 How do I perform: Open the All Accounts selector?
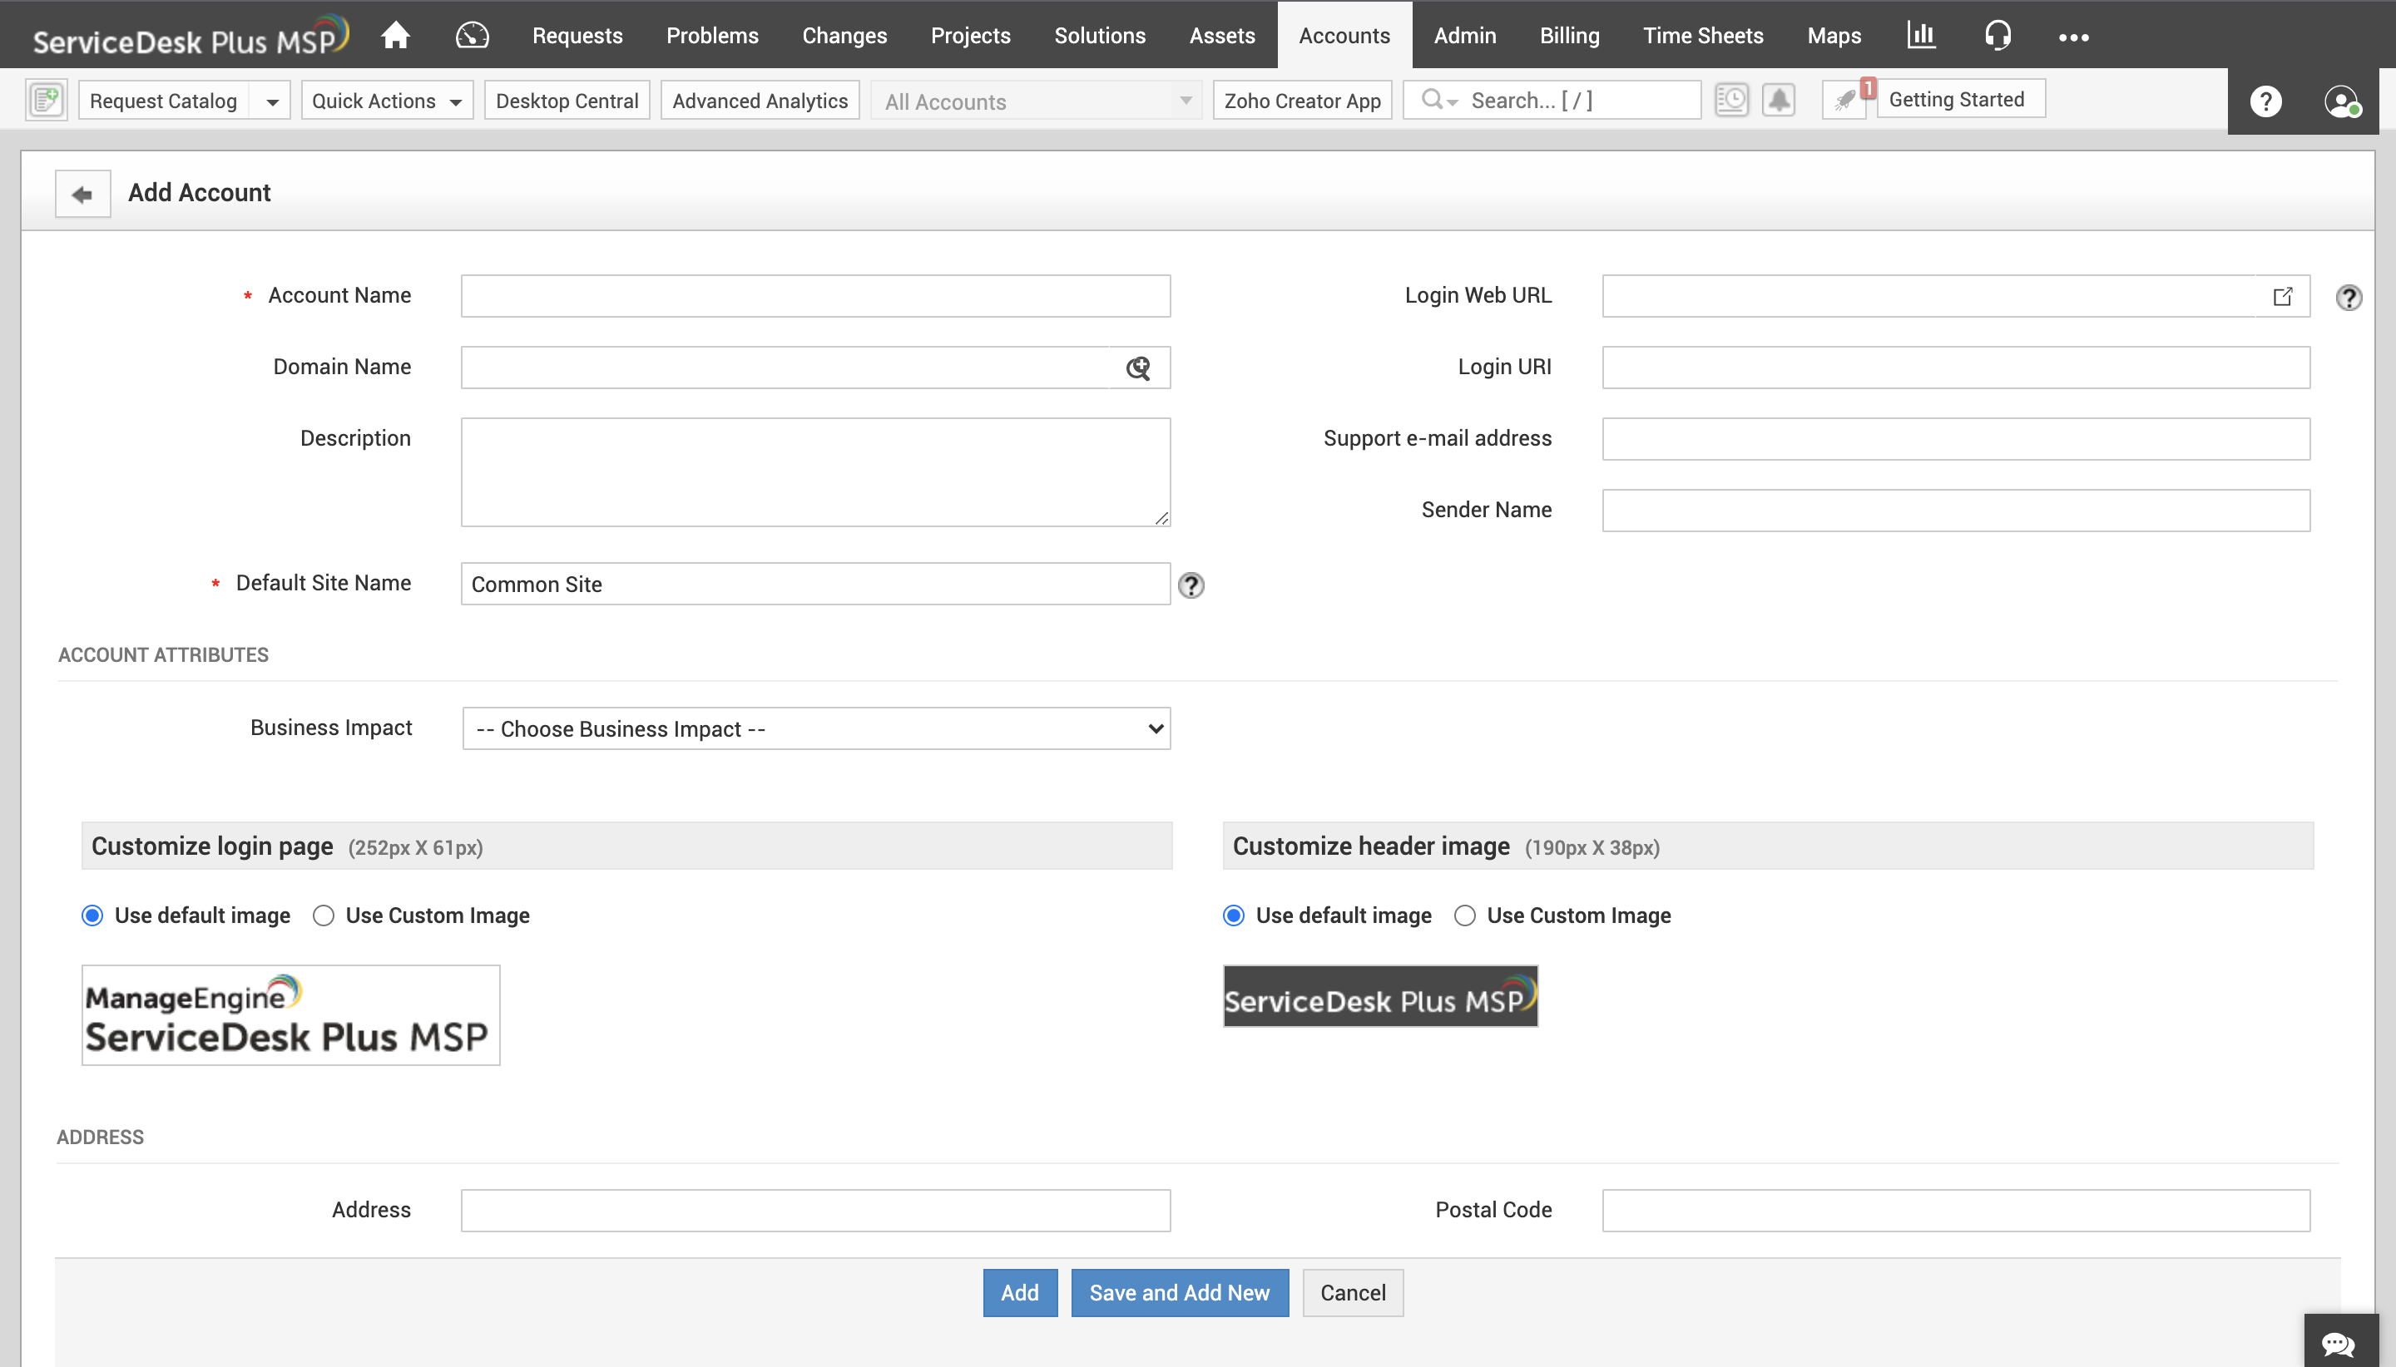click(1037, 101)
